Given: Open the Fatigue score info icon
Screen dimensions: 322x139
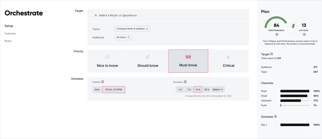Looking at the screenshot, I should click(304, 35).
